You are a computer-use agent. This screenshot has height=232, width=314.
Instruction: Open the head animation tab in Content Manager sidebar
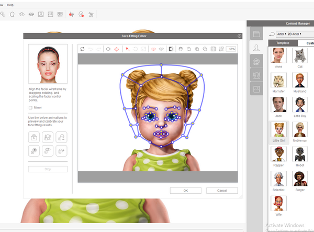pyautogui.click(x=256, y=61)
